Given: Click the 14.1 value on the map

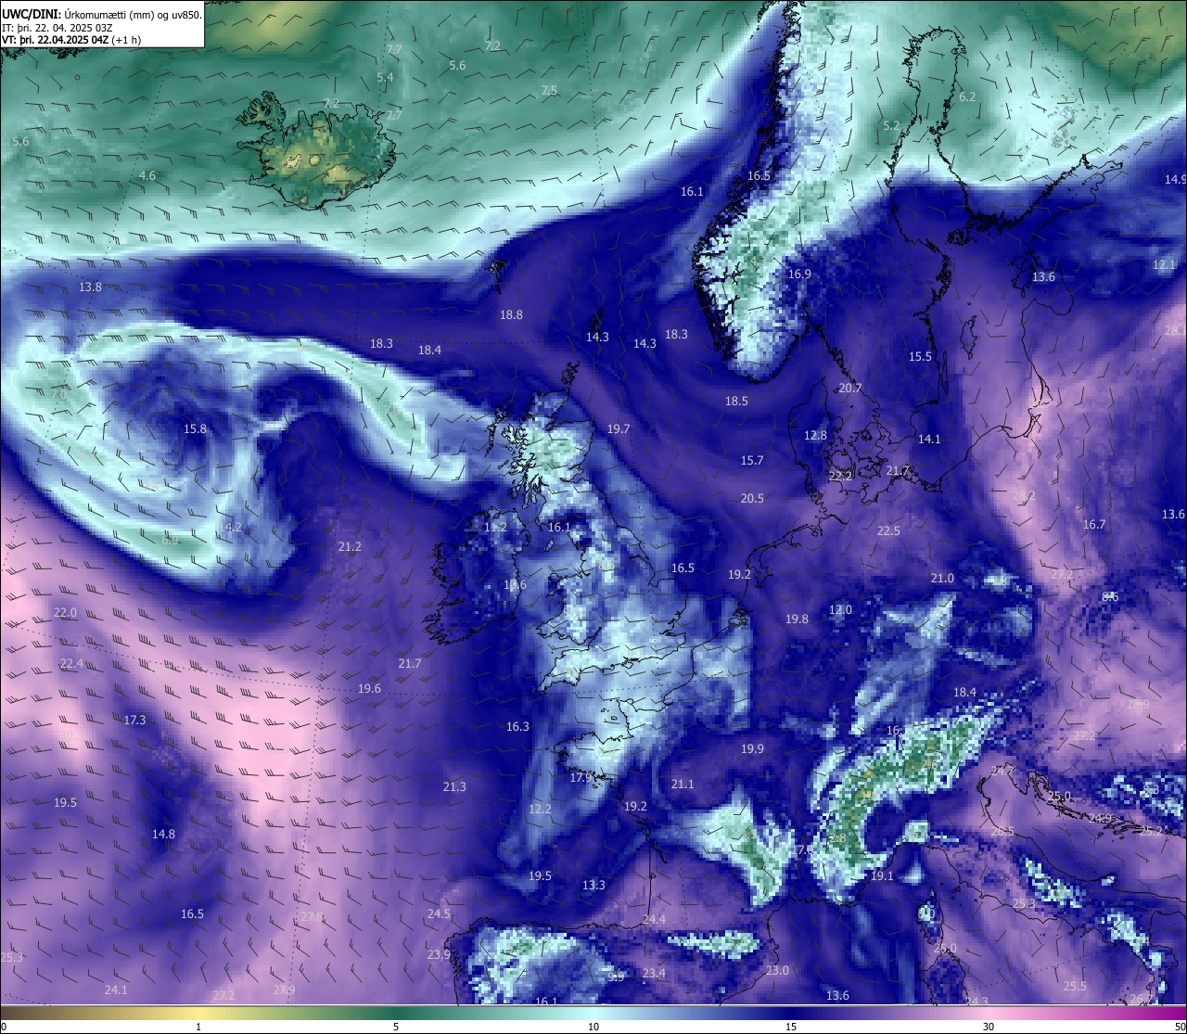Looking at the screenshot, I should (929, 440).
